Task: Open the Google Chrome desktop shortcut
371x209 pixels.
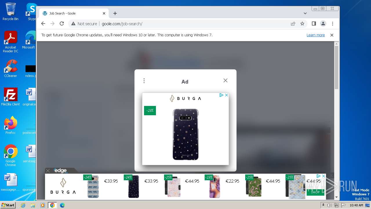Action: click(x=10, y=156)
